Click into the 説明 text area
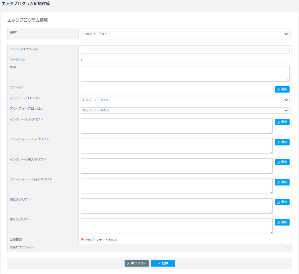This screenshot has width=299, height=274. (x=185, y=74)
